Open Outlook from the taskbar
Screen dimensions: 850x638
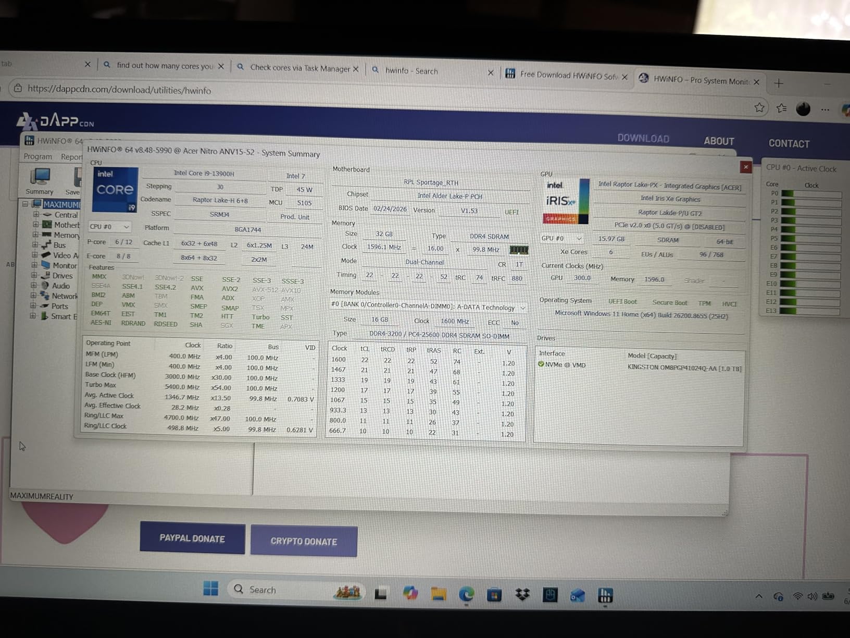pyautogui.click(x=577, y=595)
